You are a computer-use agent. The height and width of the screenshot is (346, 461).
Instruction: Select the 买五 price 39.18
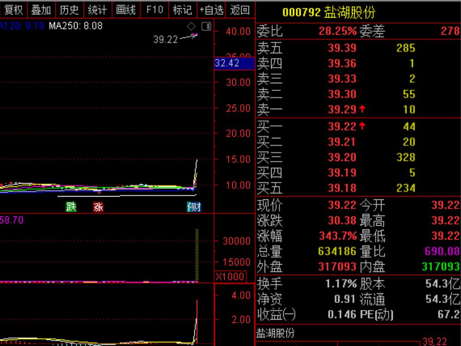click(342, 188)
